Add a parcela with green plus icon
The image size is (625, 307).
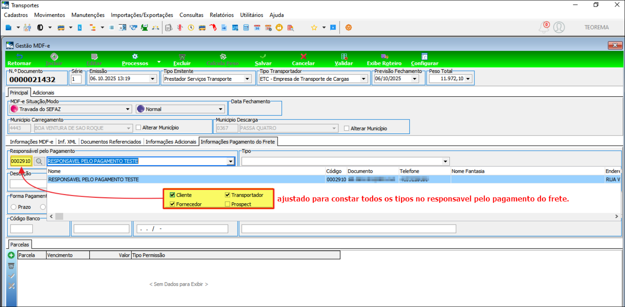point(11,255)
